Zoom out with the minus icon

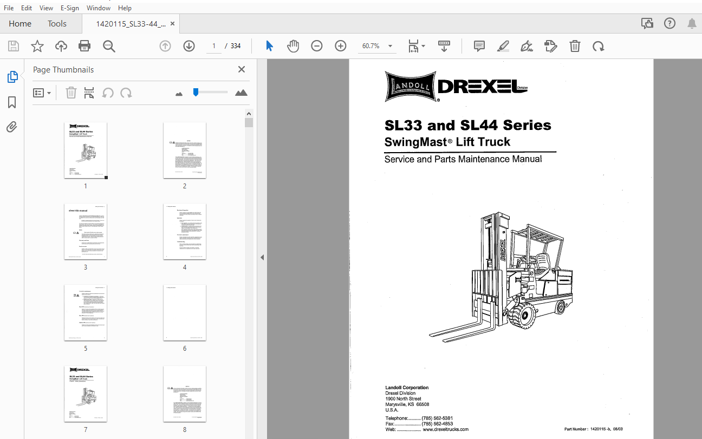[317, 46]
